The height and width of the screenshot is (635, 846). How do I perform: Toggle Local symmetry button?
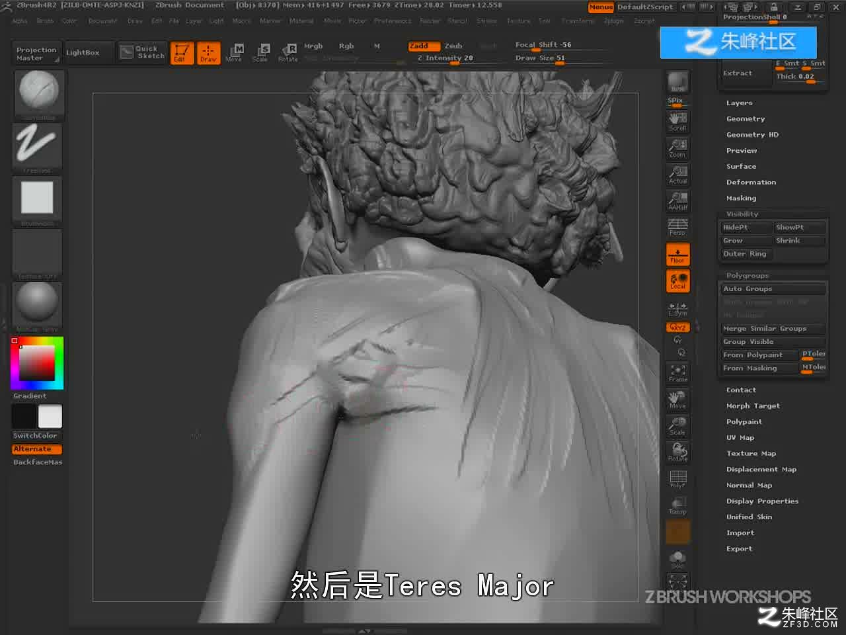[677, 280]
